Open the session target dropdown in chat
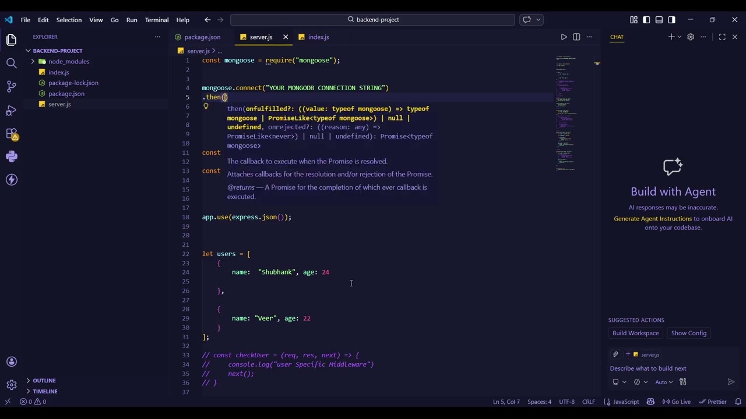Viewport: 746px width, 419px height. pyautogui.click(x=619, y=382)
